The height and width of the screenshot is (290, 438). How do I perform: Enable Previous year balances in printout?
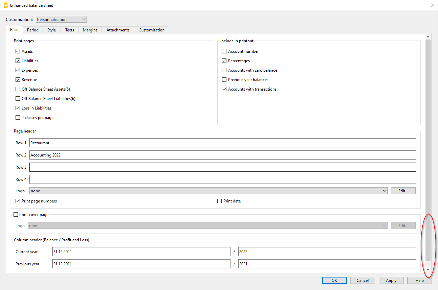coord(224,79)
